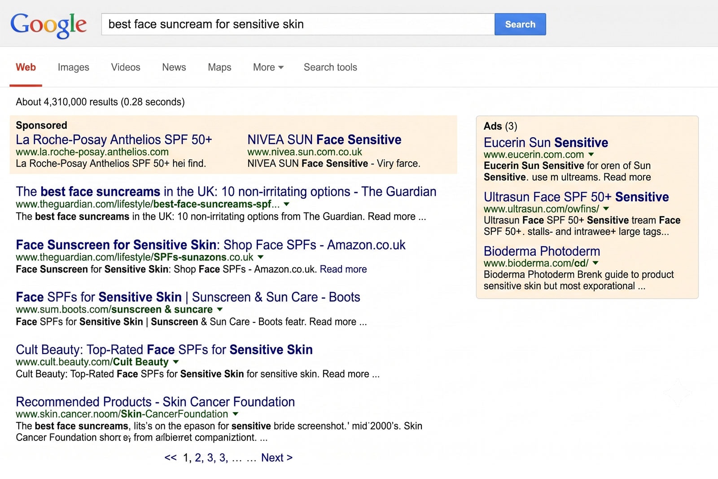Click the Google logo
718x479 pixels.
pos(48,25)
